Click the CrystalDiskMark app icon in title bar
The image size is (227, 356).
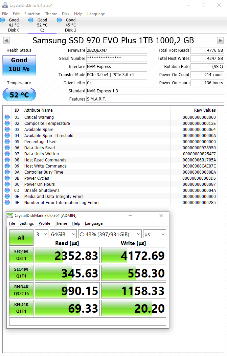tap(10, 216)
